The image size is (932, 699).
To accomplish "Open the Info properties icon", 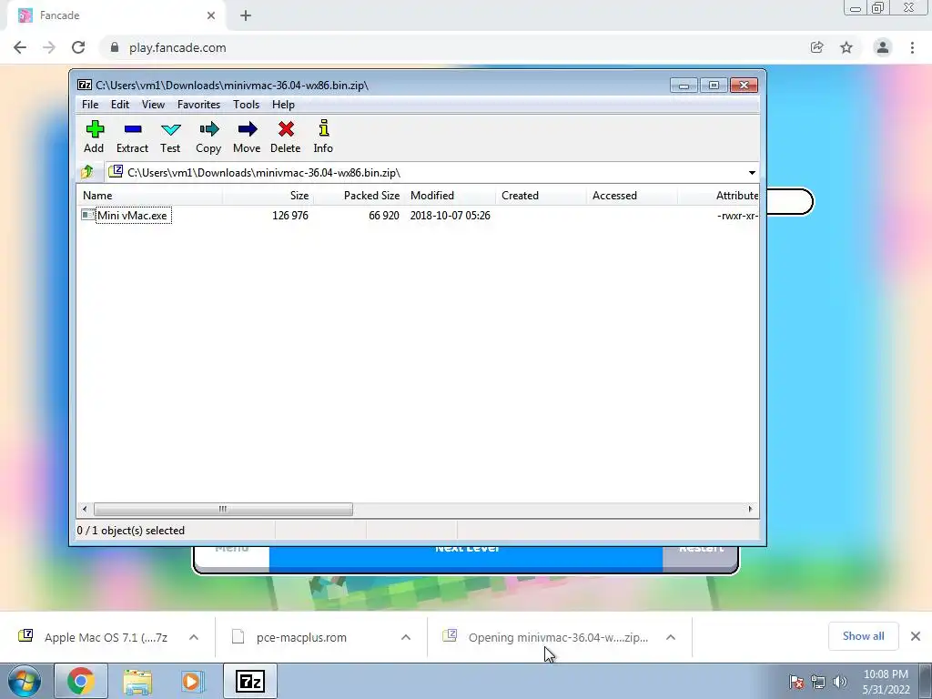I will pos(323,128).
